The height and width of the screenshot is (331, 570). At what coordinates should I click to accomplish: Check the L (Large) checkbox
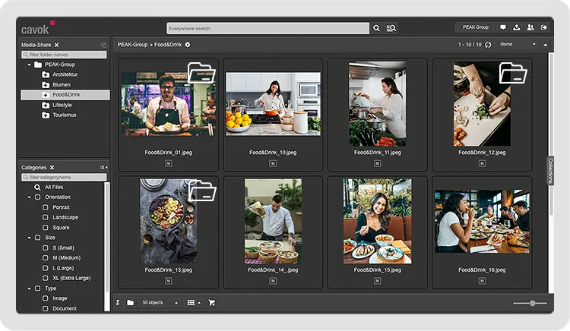pyautogui.click(x=45, y=268)
